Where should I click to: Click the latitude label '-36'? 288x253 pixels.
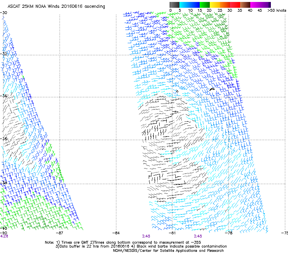pyautogui.click(x=4, y=139)
